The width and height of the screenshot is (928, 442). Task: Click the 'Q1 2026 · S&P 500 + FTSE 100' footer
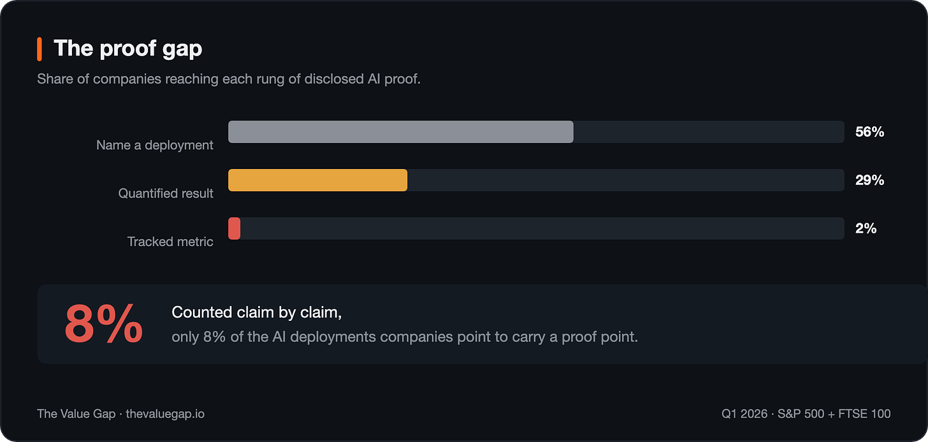806,414
